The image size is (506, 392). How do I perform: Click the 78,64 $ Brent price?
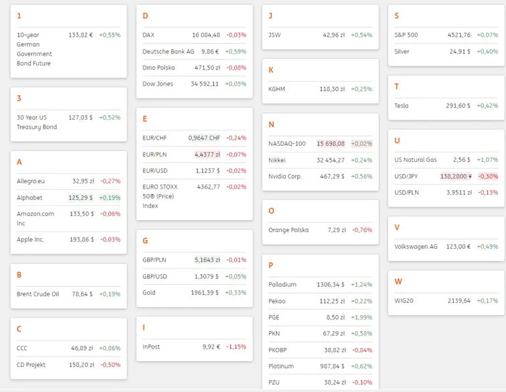(x=82, y=294)
